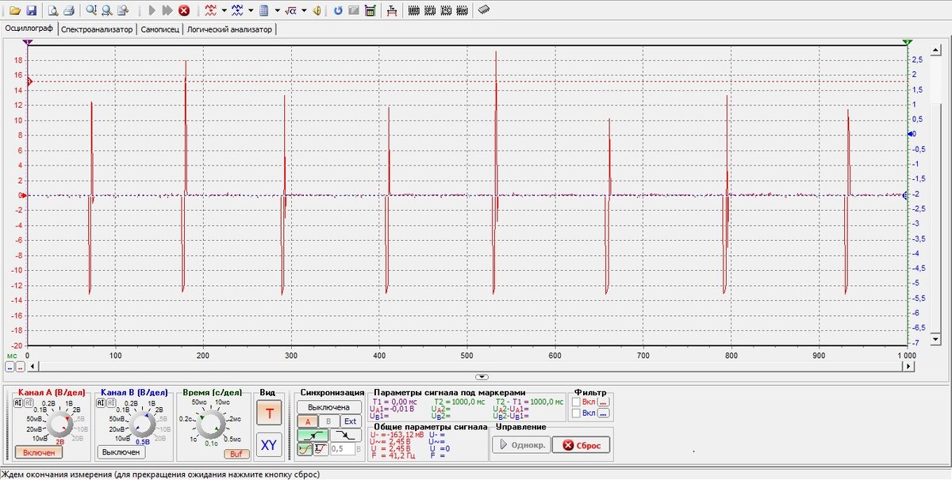Click the red trigger level marker on left axis

click(x=29, y=81)
